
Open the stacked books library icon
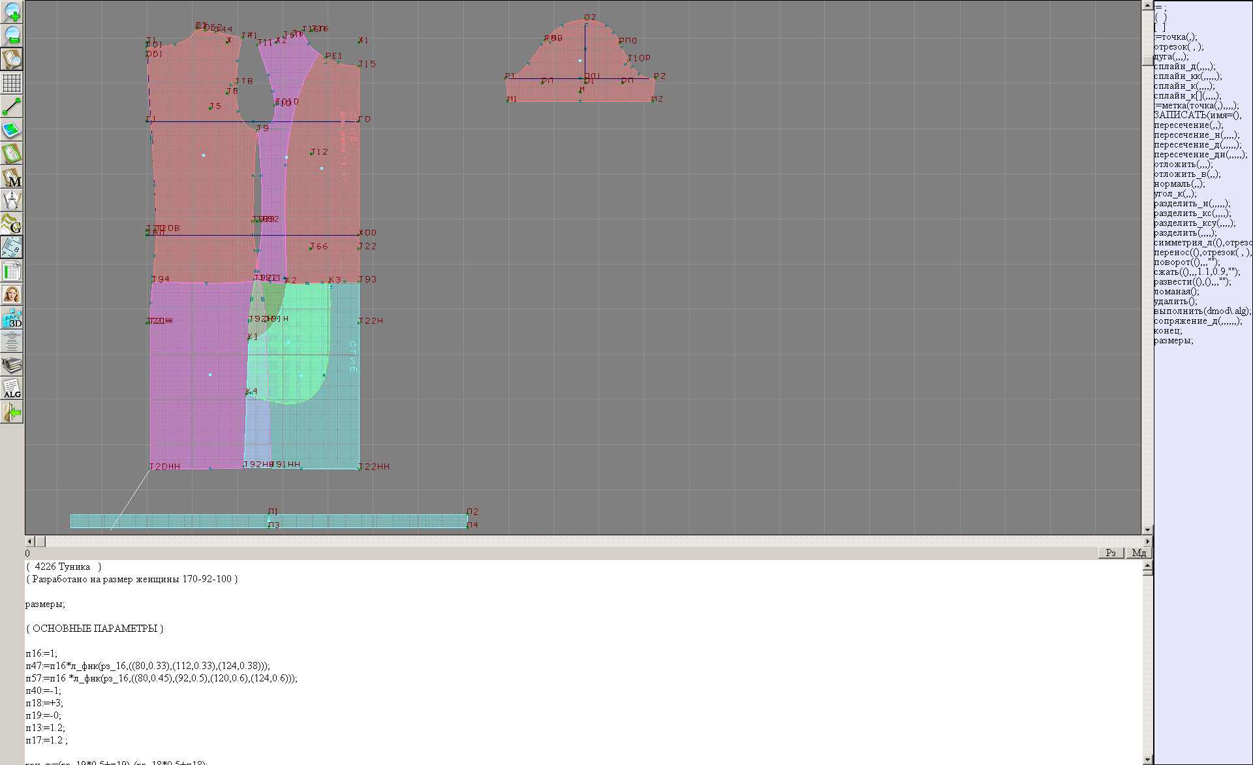pyautogui.click(x=12, y=365)
